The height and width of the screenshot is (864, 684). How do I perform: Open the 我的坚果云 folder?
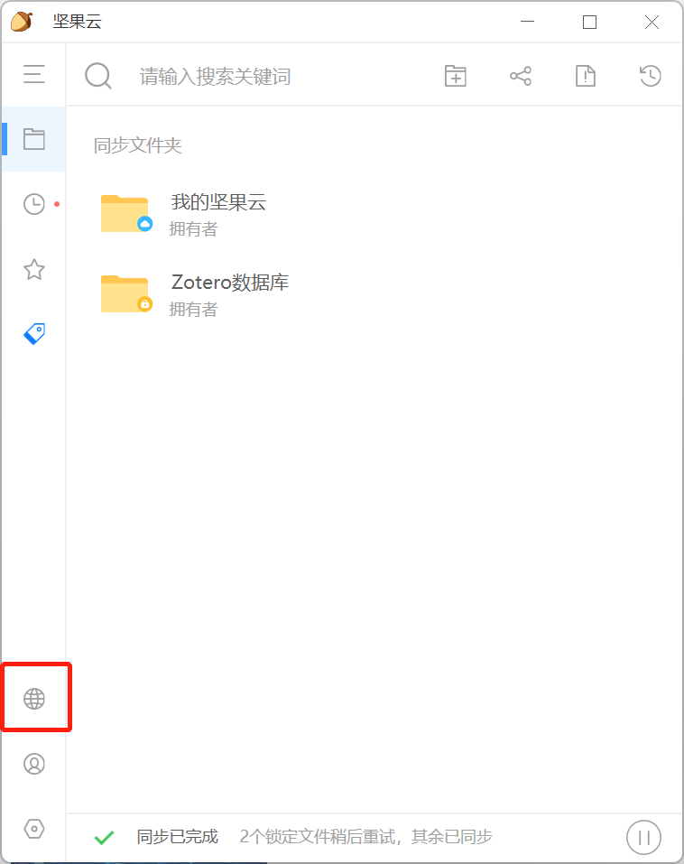coord(218,214)
